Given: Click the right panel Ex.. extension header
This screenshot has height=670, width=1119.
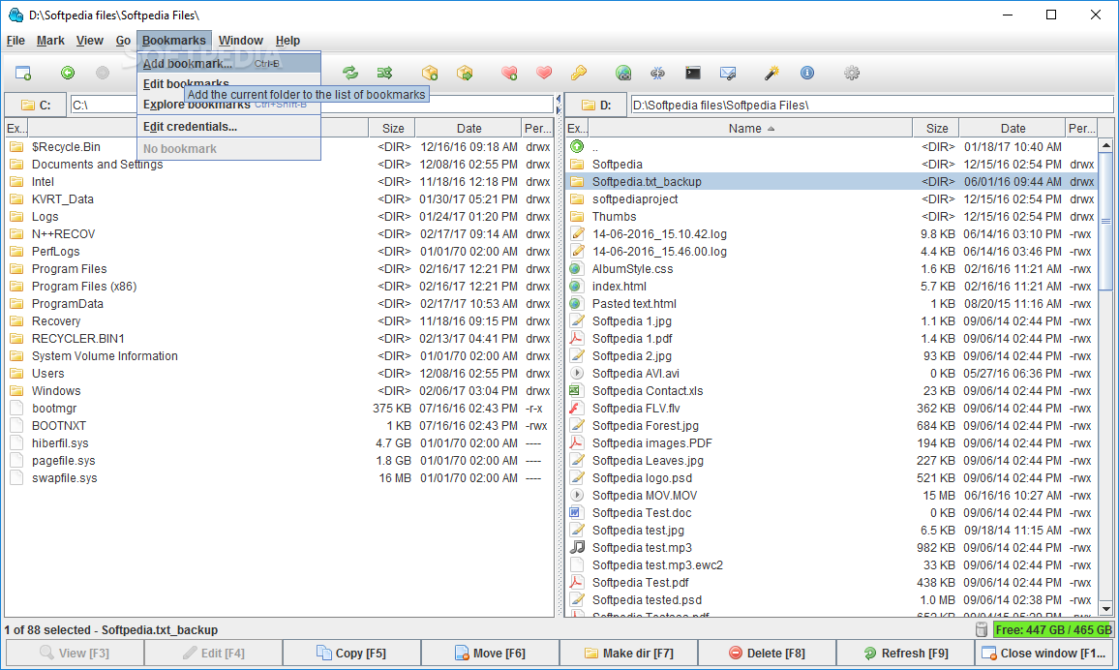Looking at the screenshot, I should [577, 129].
